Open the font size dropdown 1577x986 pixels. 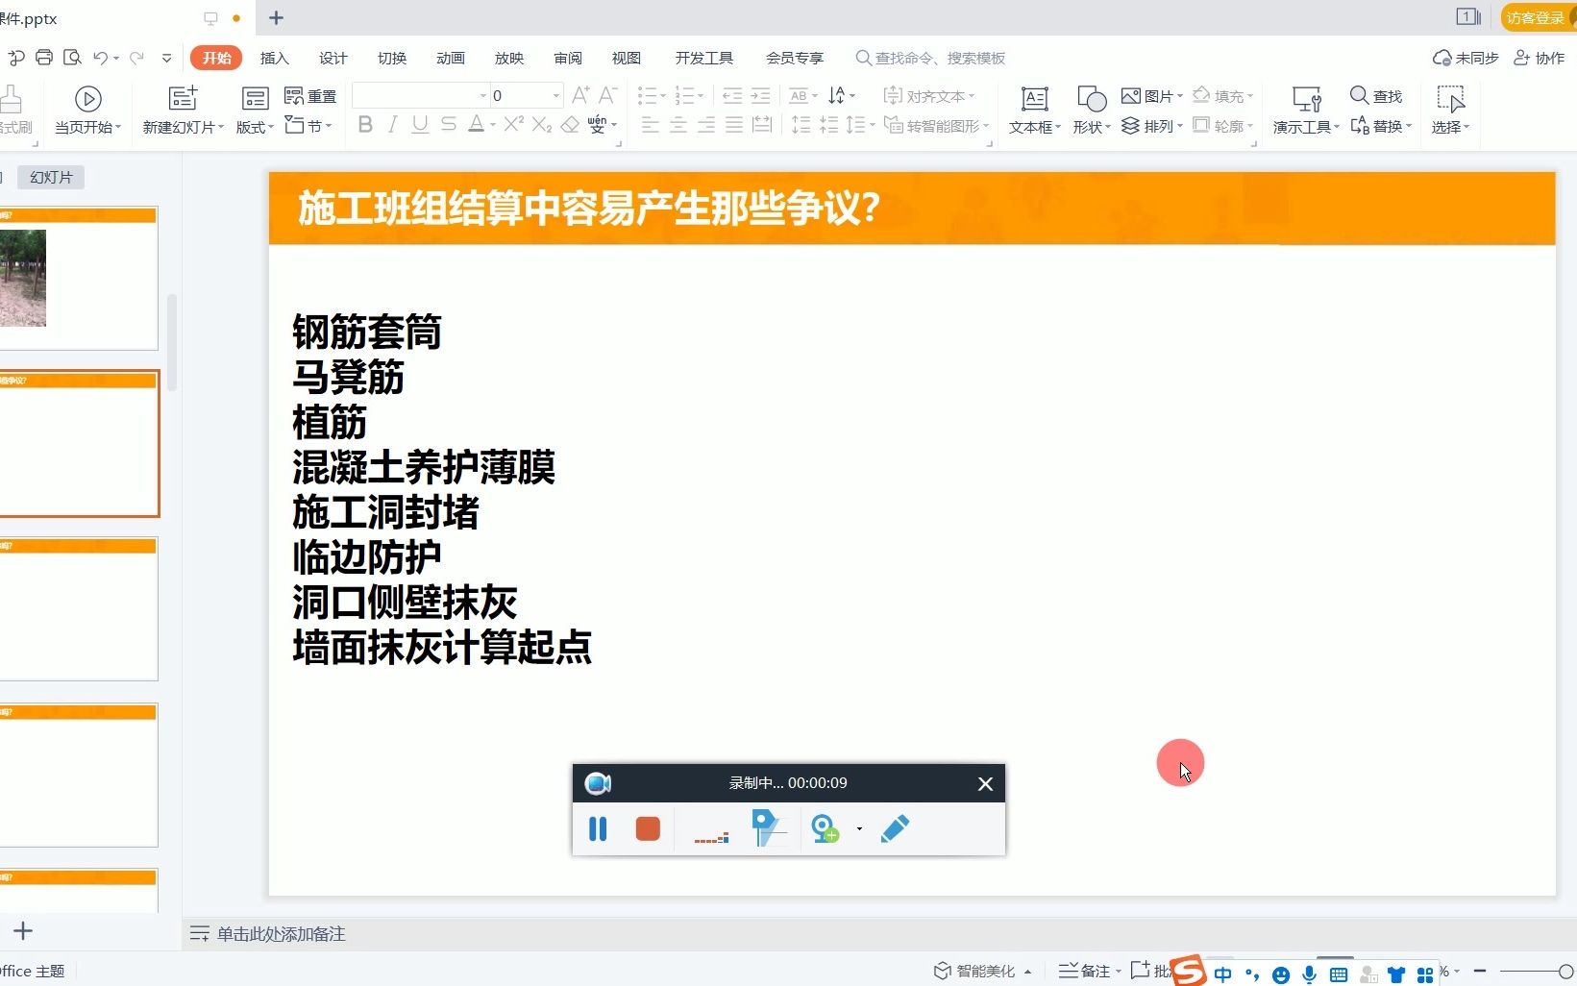pos(554,95)
